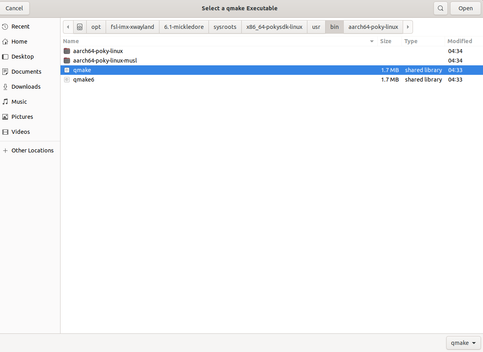This screenshot has height=352, width=483.
Task: Go to Home in sidebar
Action: point(19,42)
